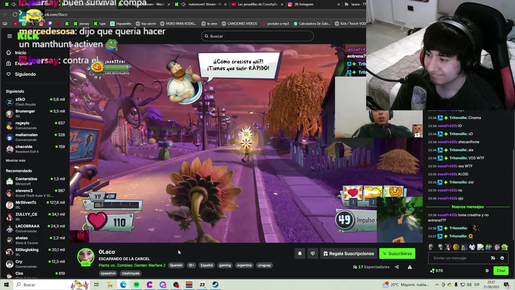Toggle notifications bell for 0Laco

coord(300,254)
